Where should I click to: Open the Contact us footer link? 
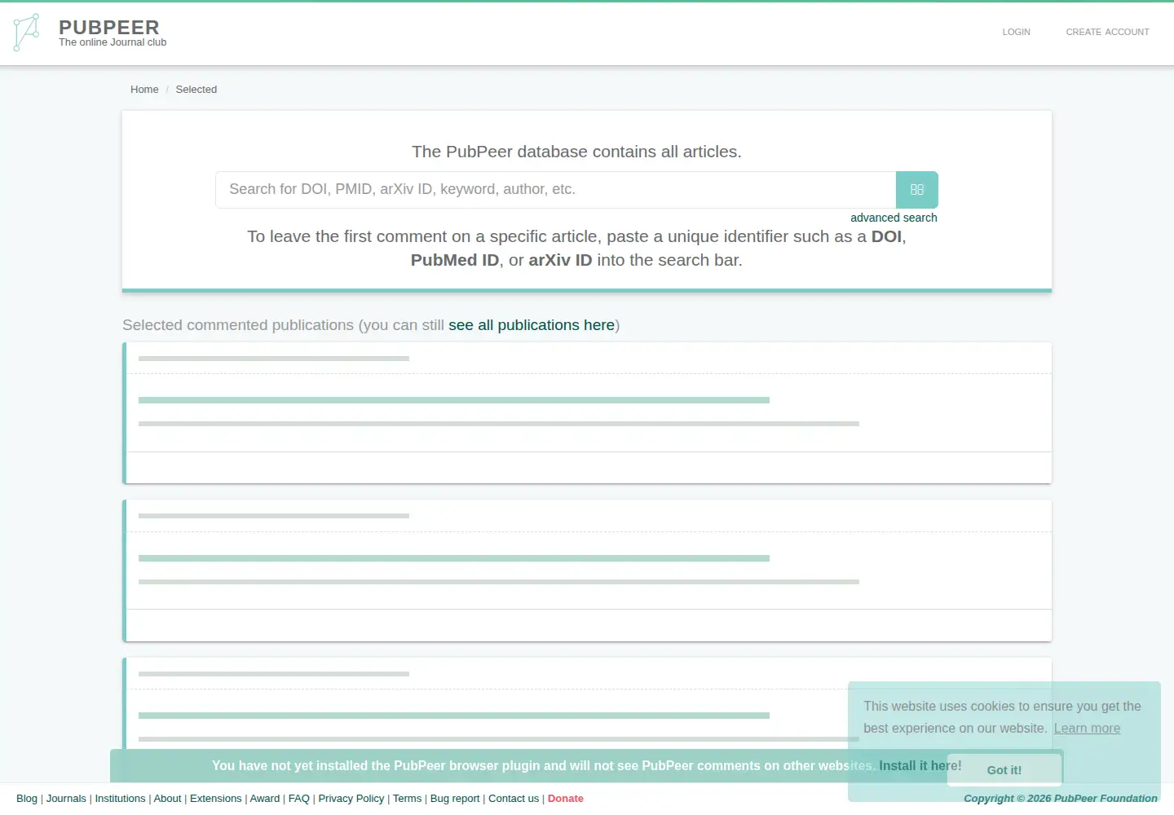(514, 799)
